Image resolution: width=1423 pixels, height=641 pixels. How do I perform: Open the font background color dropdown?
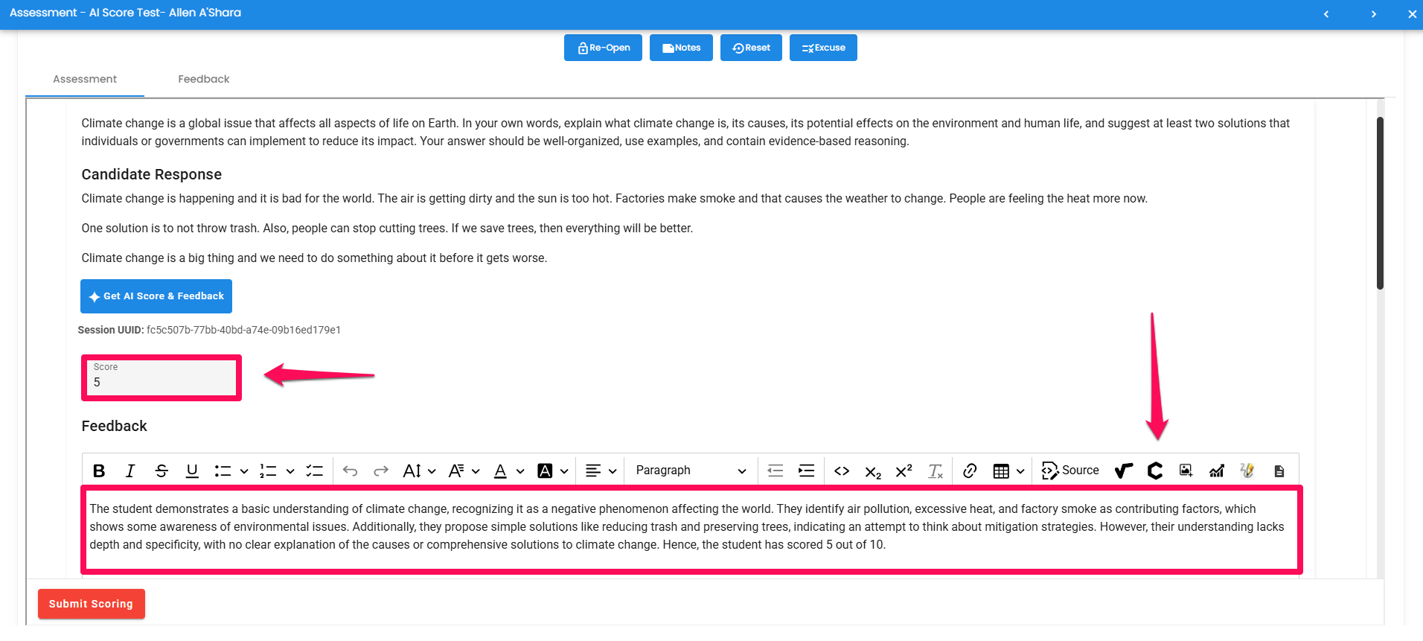point(553,471)
